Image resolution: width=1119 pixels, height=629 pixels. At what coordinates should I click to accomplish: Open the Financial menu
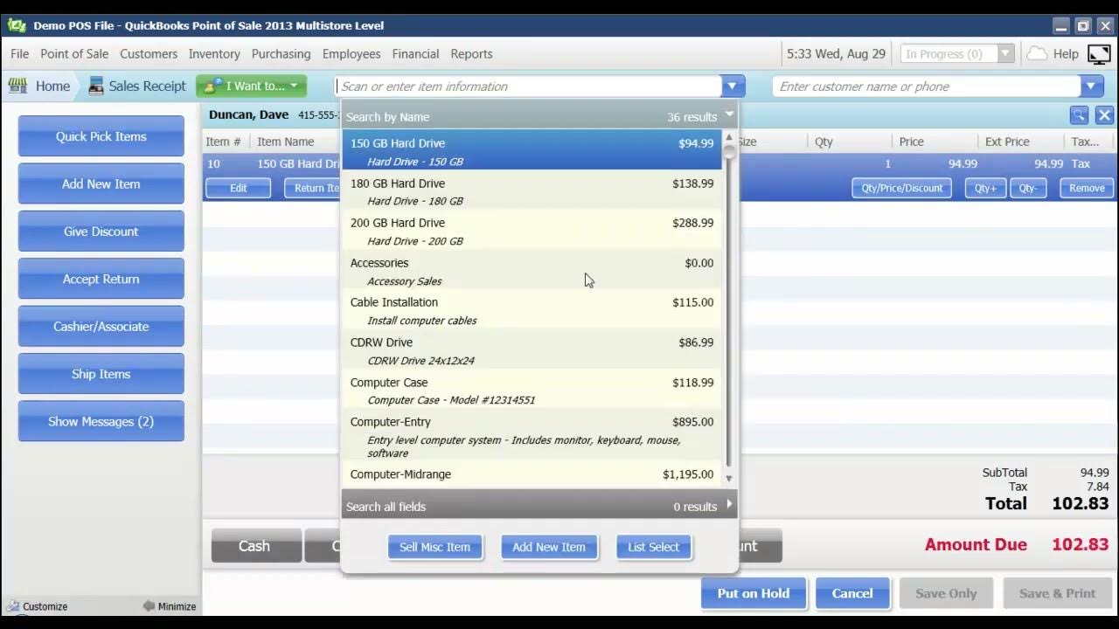pos(415,53)
